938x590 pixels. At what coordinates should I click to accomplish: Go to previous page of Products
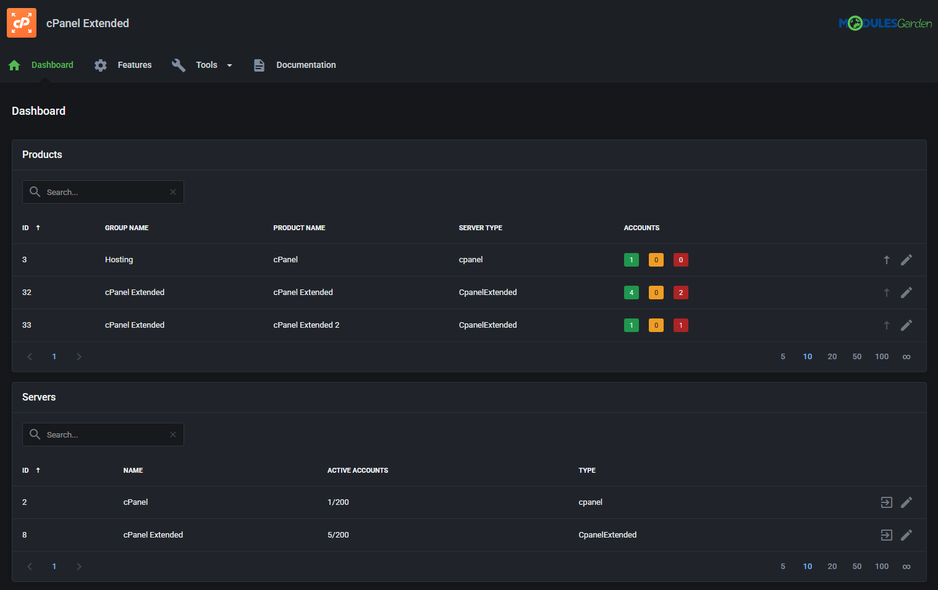[x=30, y=357]
